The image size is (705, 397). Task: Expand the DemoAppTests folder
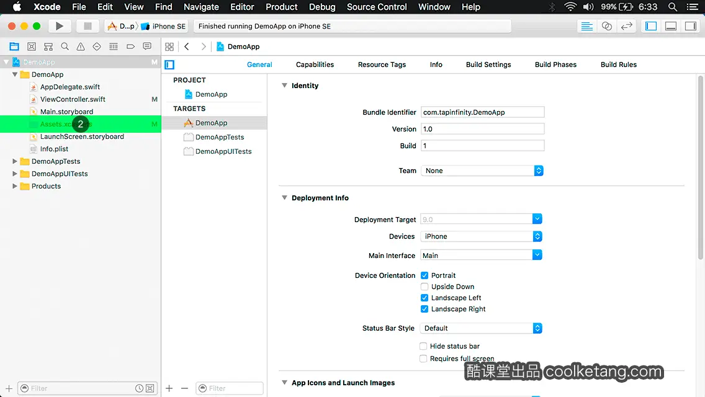click(x=14, y=161)
